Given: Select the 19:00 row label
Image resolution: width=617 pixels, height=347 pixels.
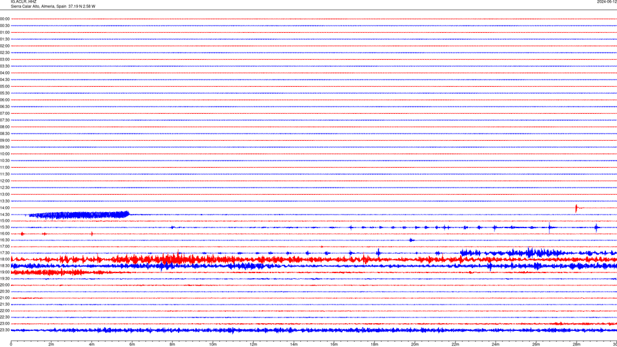Looking at the screenshot, I should click(x=4, y=272).
